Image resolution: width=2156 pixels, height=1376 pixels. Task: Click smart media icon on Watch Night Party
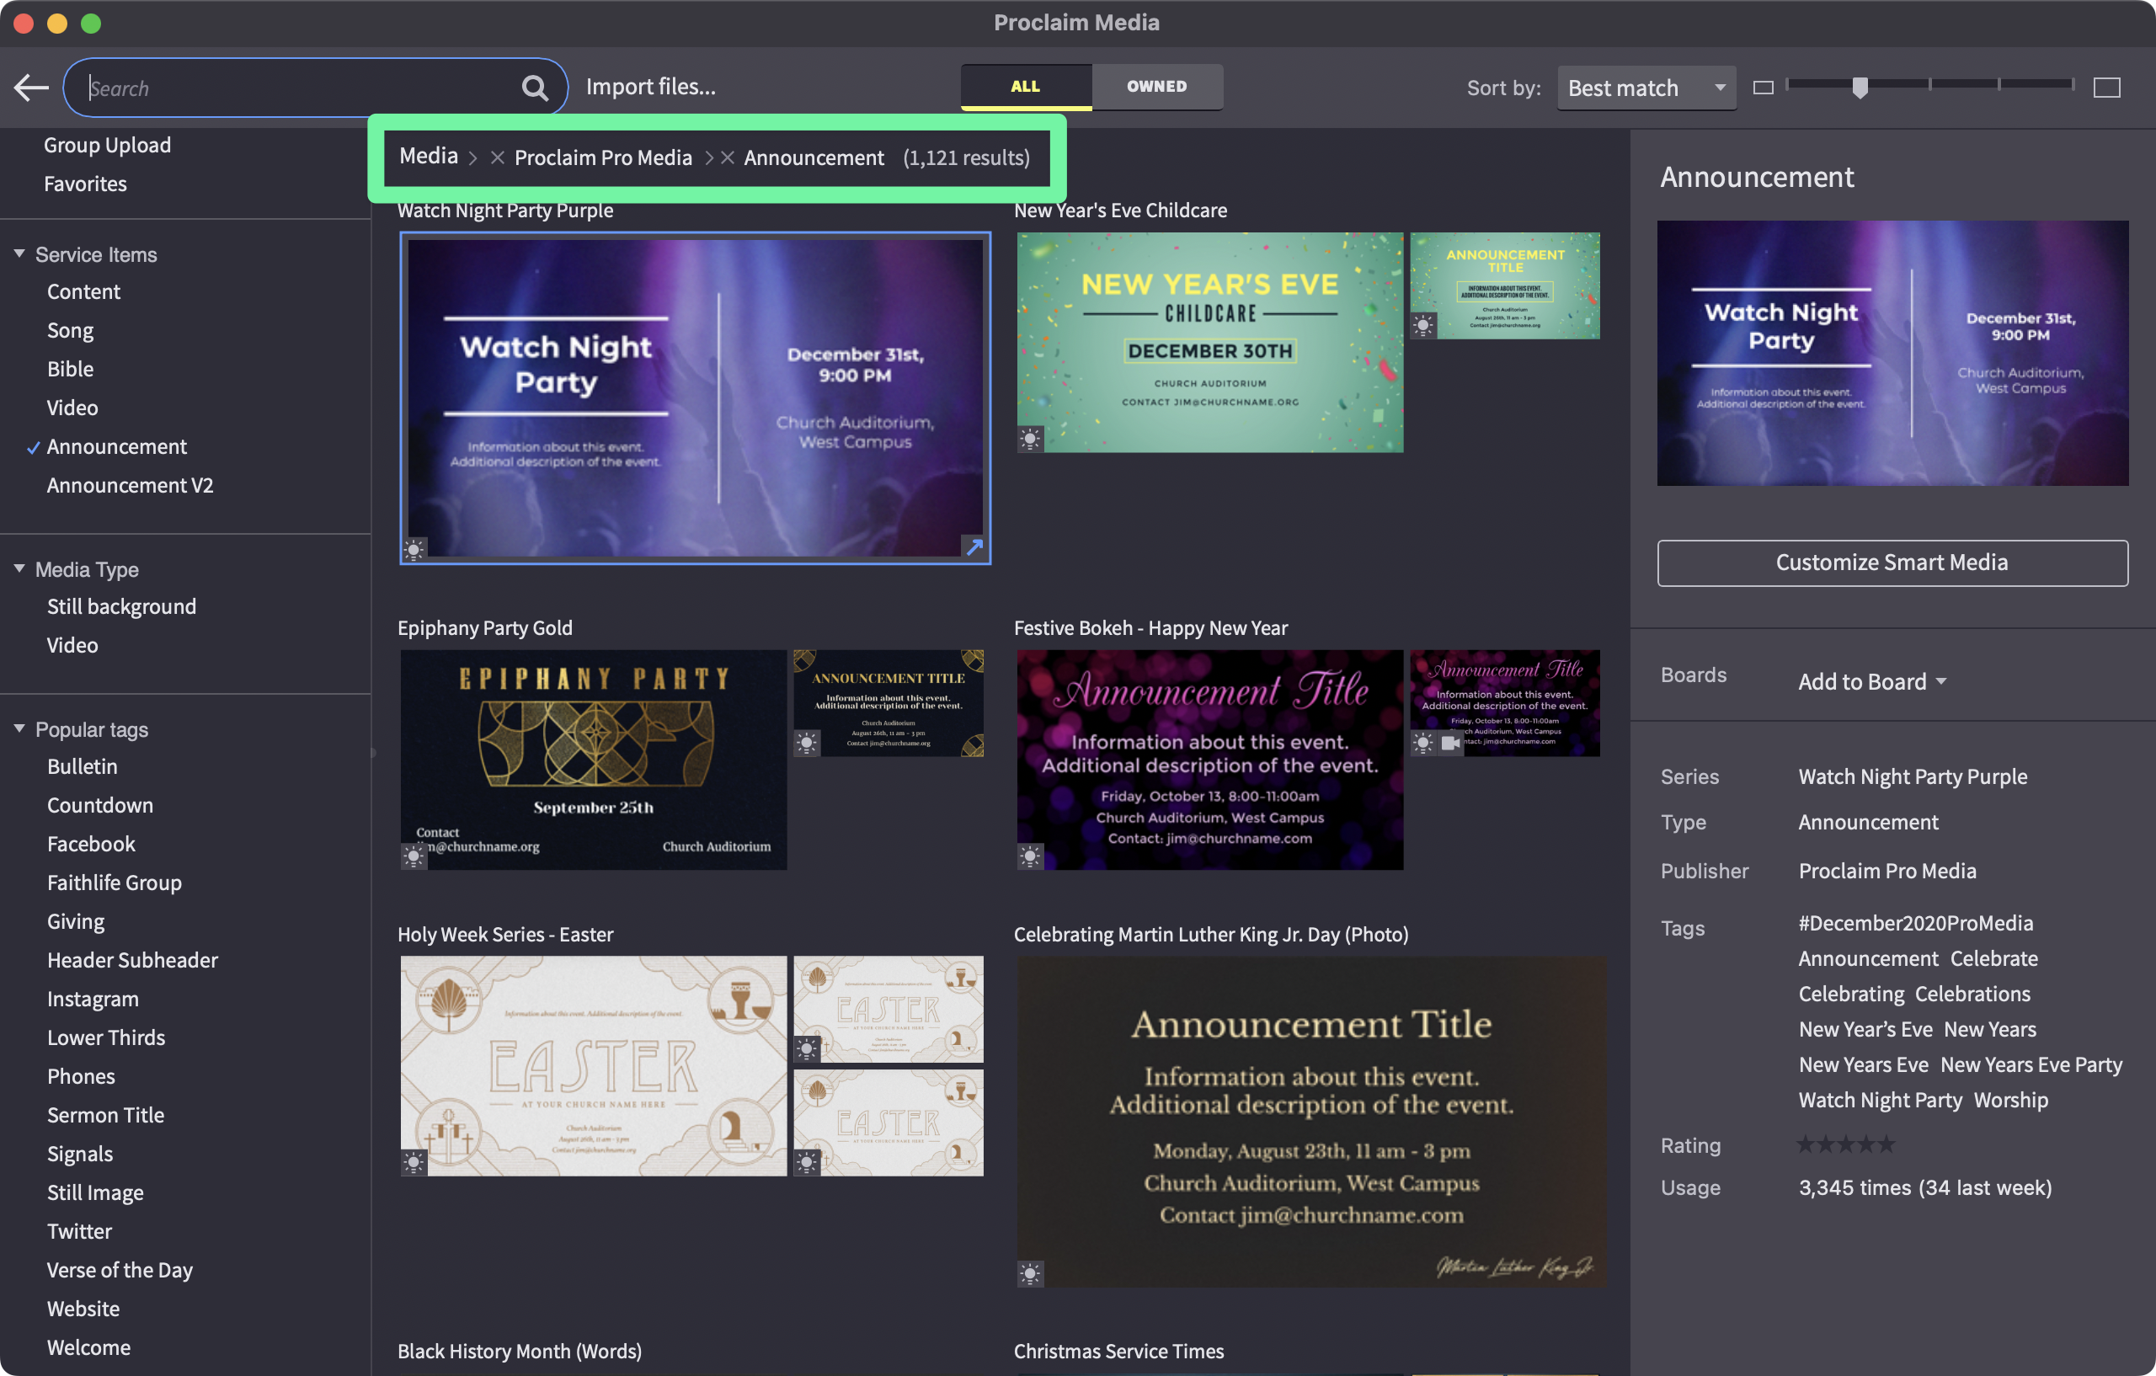coord(414,549)
